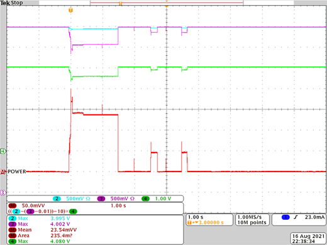The image size is (327, 245).
Task: Click the 16 Aug 2021 date readout
Action: (x=308, y=236)
